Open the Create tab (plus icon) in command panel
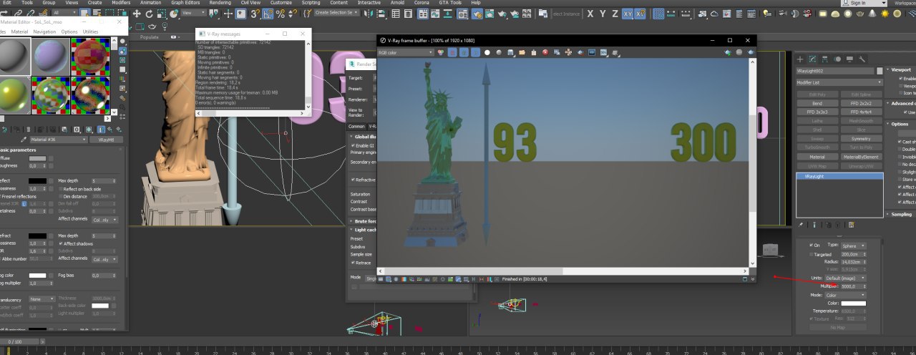Image resolution: width=916 pixels, height=355 pixels. click(801, 59)
